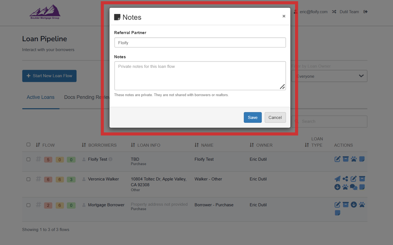Open the sticky note icon for Floify Test
393x245 pixels.
(362, 159)
